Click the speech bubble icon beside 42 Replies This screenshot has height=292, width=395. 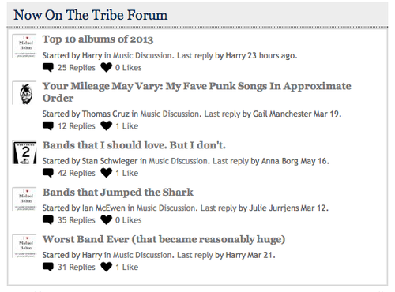click(48, 173)
